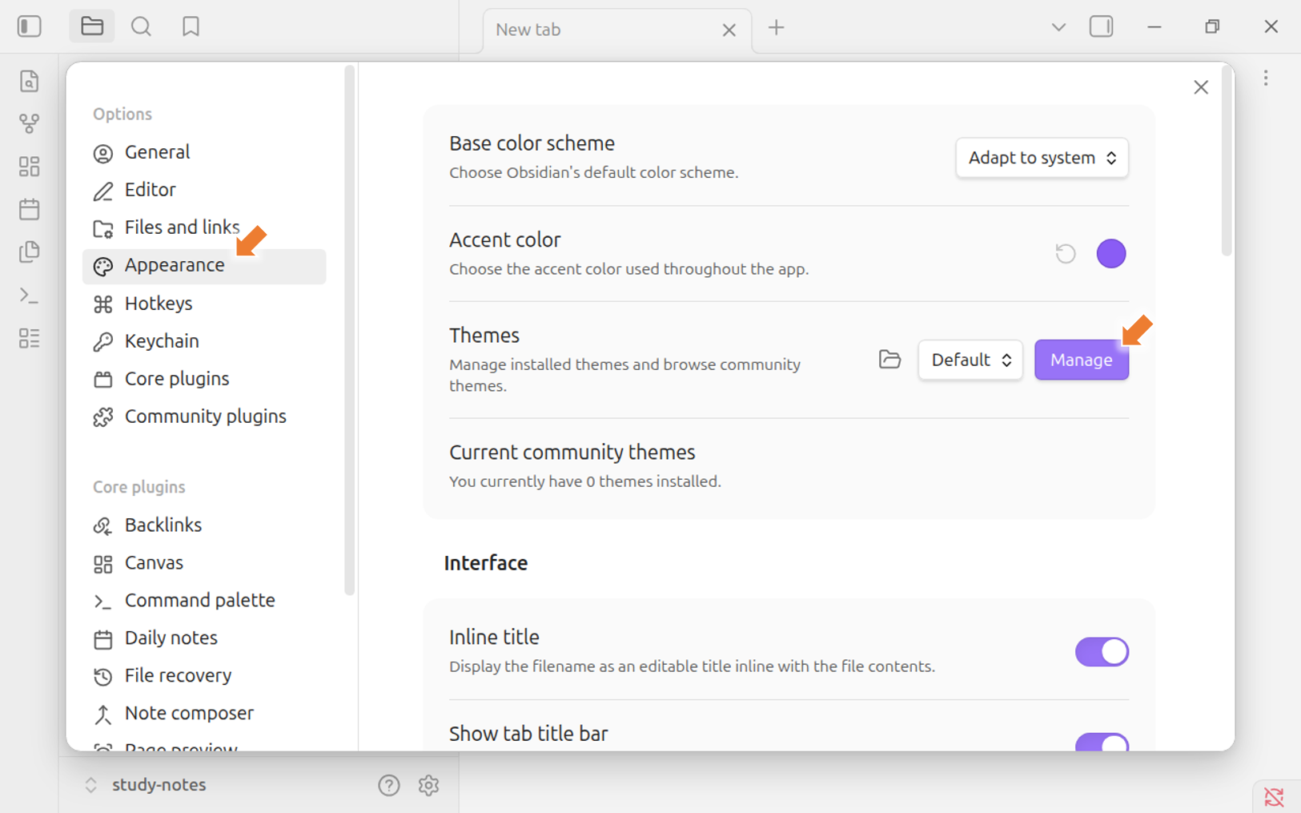Image resolution: width=1301 pixels, height=813 pixels.
Task: Open the Community plugins settings section
Action: coord(204,417)
